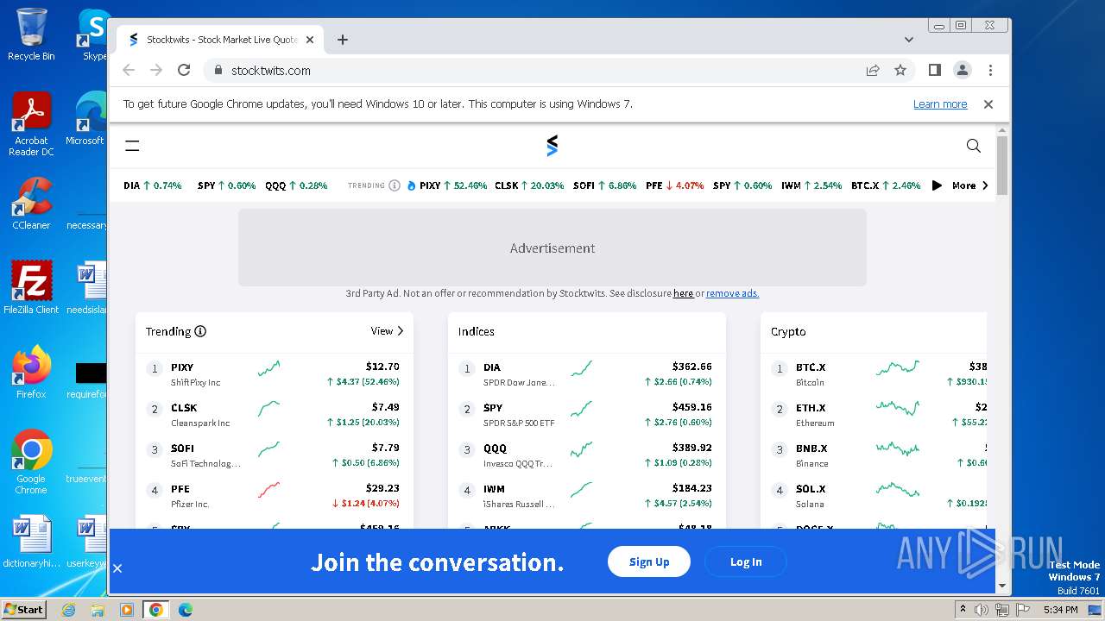Click the PIXY sparkline chart in Trending
The height and width of the screenshot is (621, 1105).
268,369
